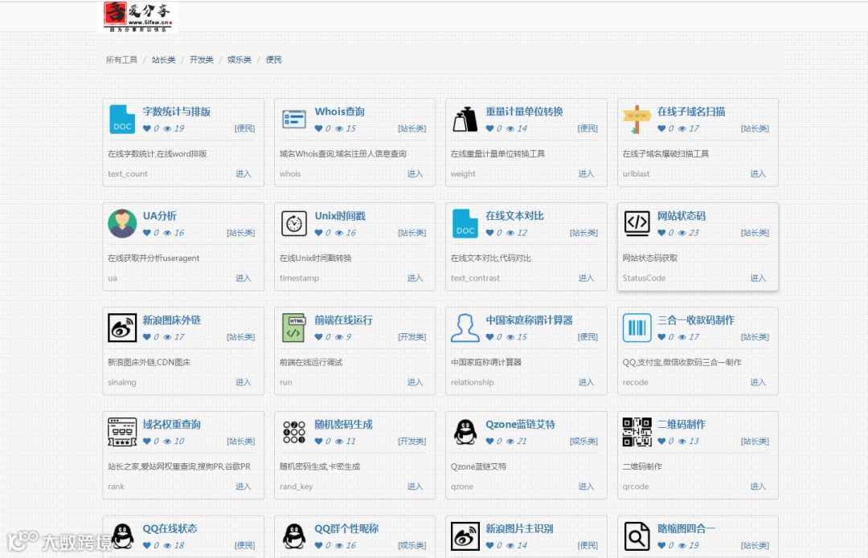The image size is (868, 558).
Task: Open the 前端在线运行 title link
Action: 343,320
